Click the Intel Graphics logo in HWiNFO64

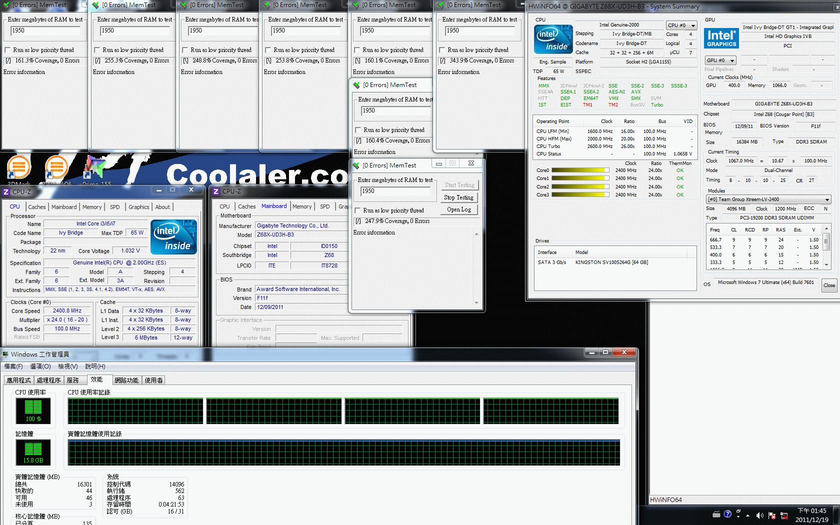[721, 38]
